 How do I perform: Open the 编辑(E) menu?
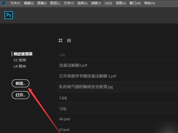29,3
